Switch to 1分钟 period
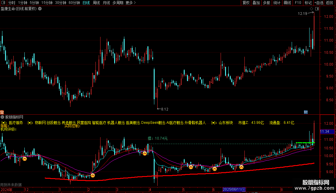 [x=23, y=3]
